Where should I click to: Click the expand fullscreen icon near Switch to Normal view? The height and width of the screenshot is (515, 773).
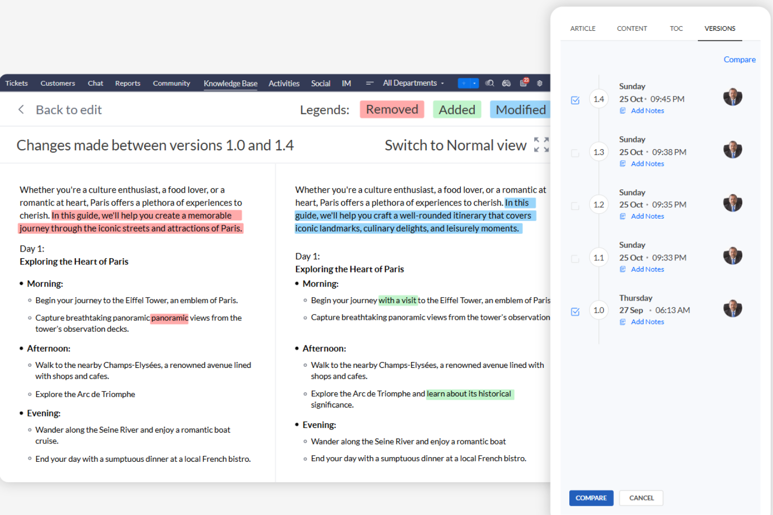pos(541,145)
